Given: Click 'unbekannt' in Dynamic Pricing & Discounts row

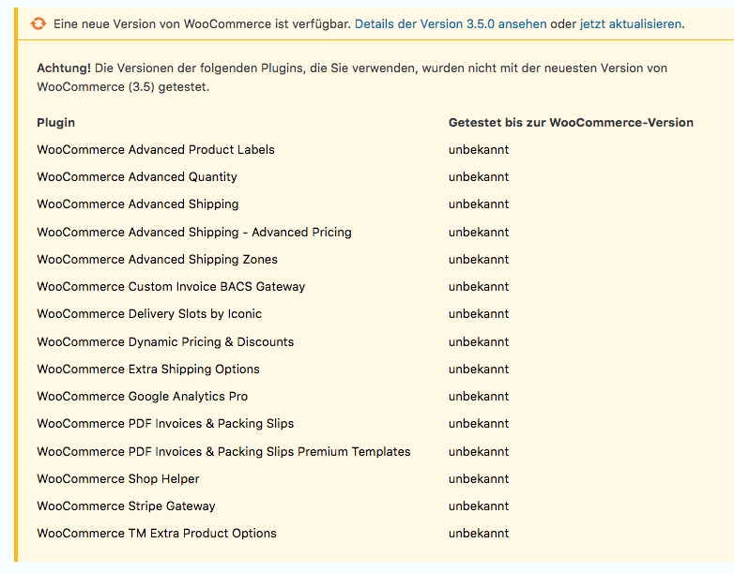Looking at the screenshot, I should coord(479,341).
